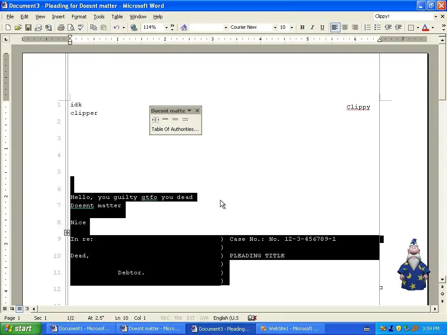Open the font size dropdown
The height and width of the screenshot is (335, 447).
click(x=291, y=27)
